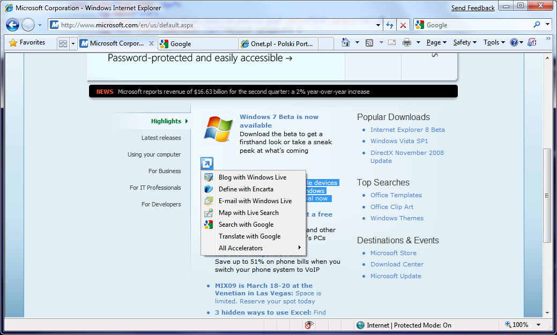The height and width of the screenshot is (335, 557).
Task: Visit the Microsoft Store link
Action: tap(393, 253)
